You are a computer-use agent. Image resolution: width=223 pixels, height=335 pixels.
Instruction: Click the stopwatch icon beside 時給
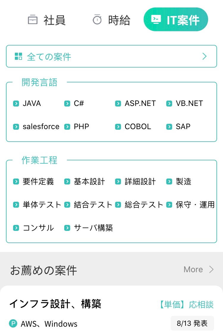coord(97,19)
